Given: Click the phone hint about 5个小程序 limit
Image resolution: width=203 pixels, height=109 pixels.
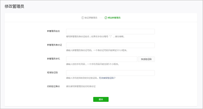Looking at the screenshot, I should (x=93, y=64).
